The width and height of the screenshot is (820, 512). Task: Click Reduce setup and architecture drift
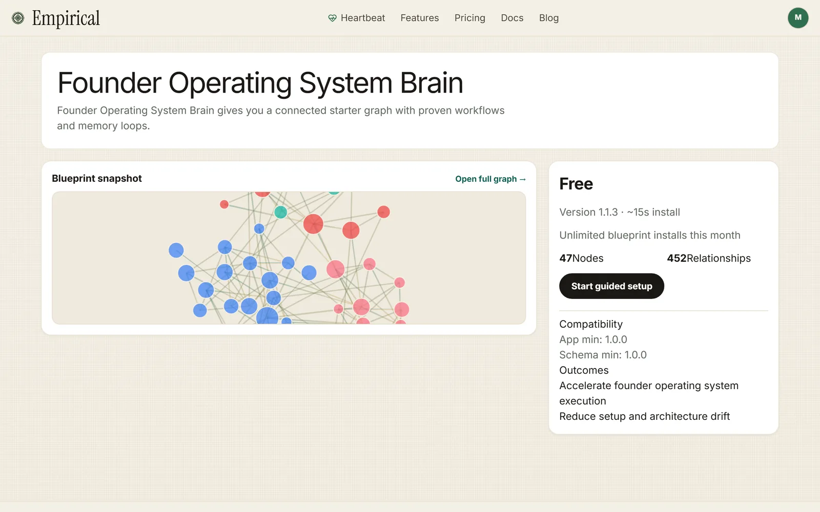coord(644,416)
